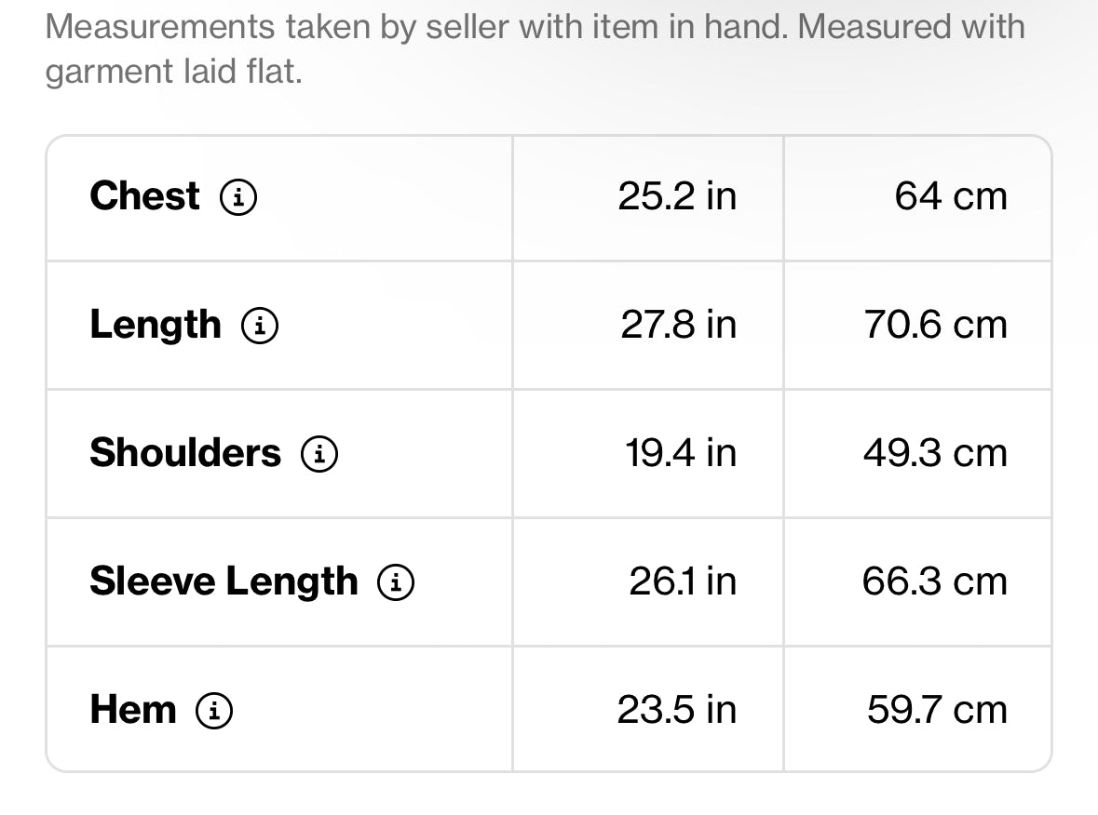
Task: Click the Sleeve Length label text
Action: [224, 581]
